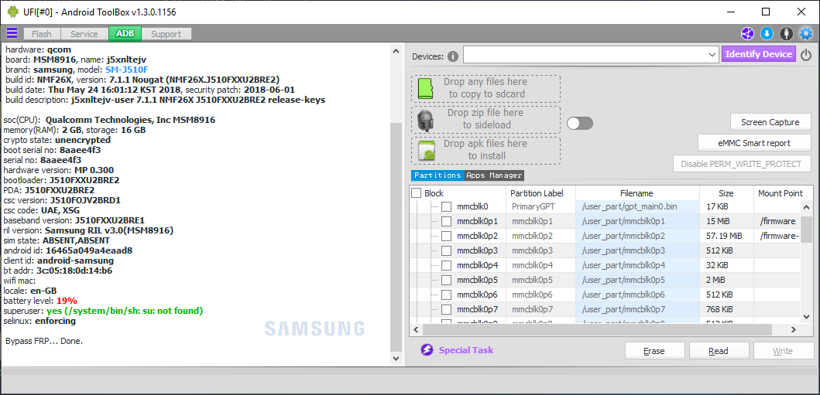Open the Special Task link
Image resolution: width=820 pixels, height=395 pixels.
point(466,350)
